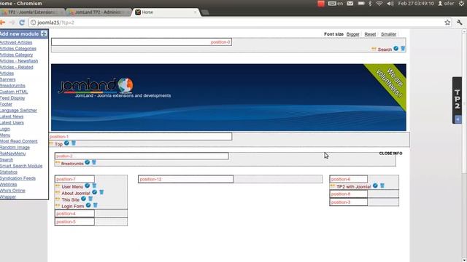
Task: Add an Articles Categories module
Action: tap(18, 49)
